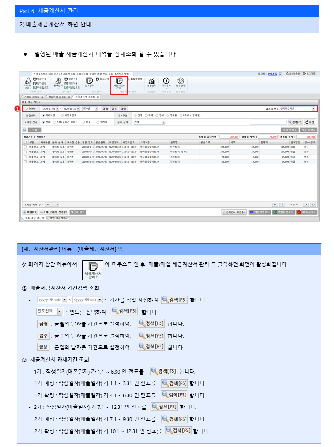
Task: Go to the first page of results
Action: tap(275, 205)
